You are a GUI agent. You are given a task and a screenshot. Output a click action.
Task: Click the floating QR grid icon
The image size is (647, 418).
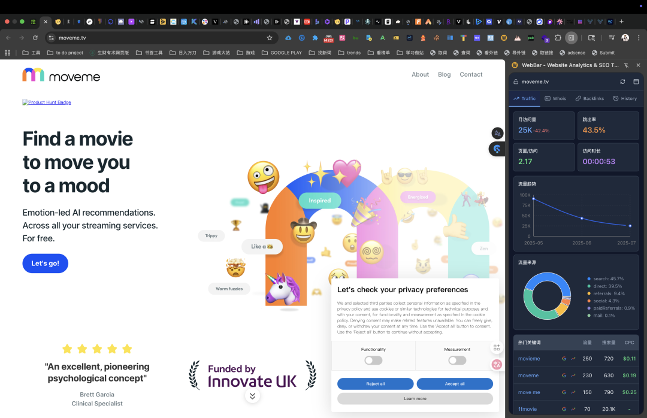(497, 347)
